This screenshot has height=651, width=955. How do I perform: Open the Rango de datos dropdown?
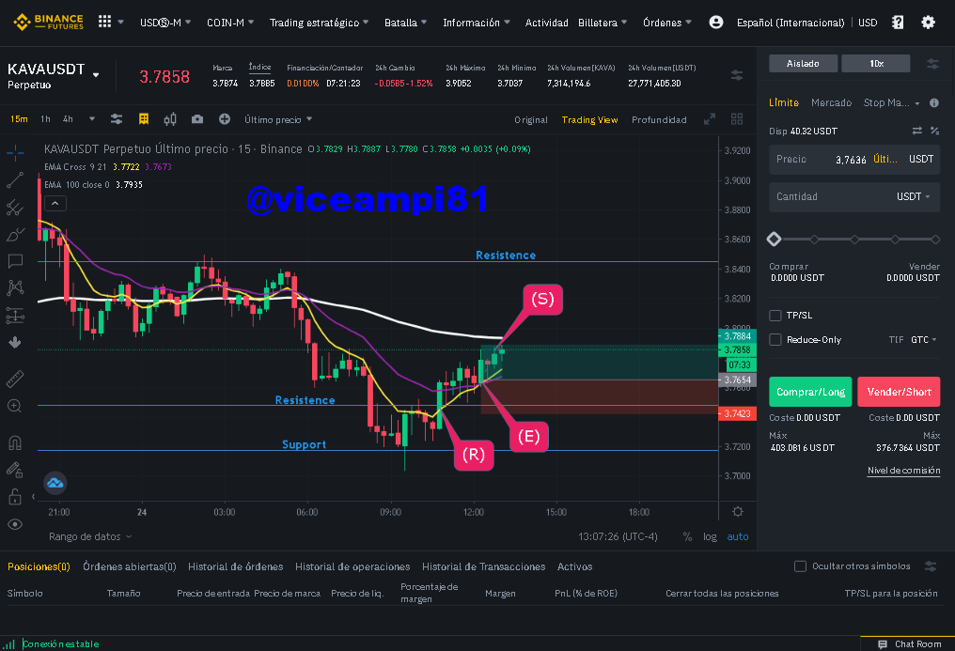point(90,536)
